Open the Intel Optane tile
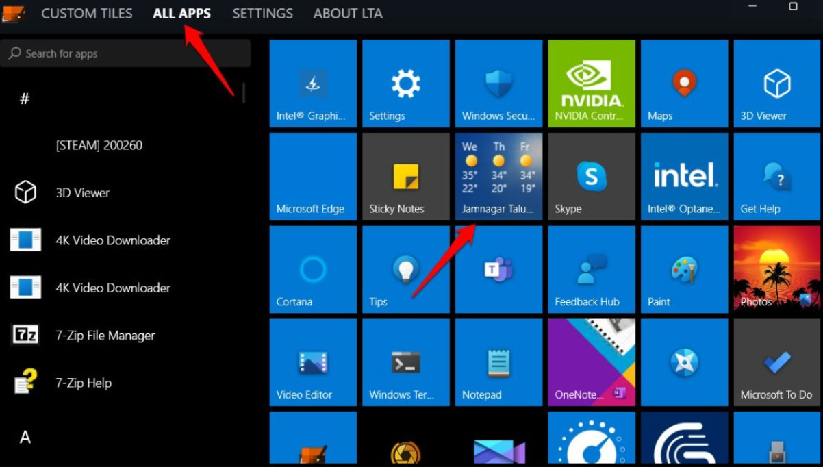Image resolution: width=823 pixels, height=467 pixels. click(685, 177)
